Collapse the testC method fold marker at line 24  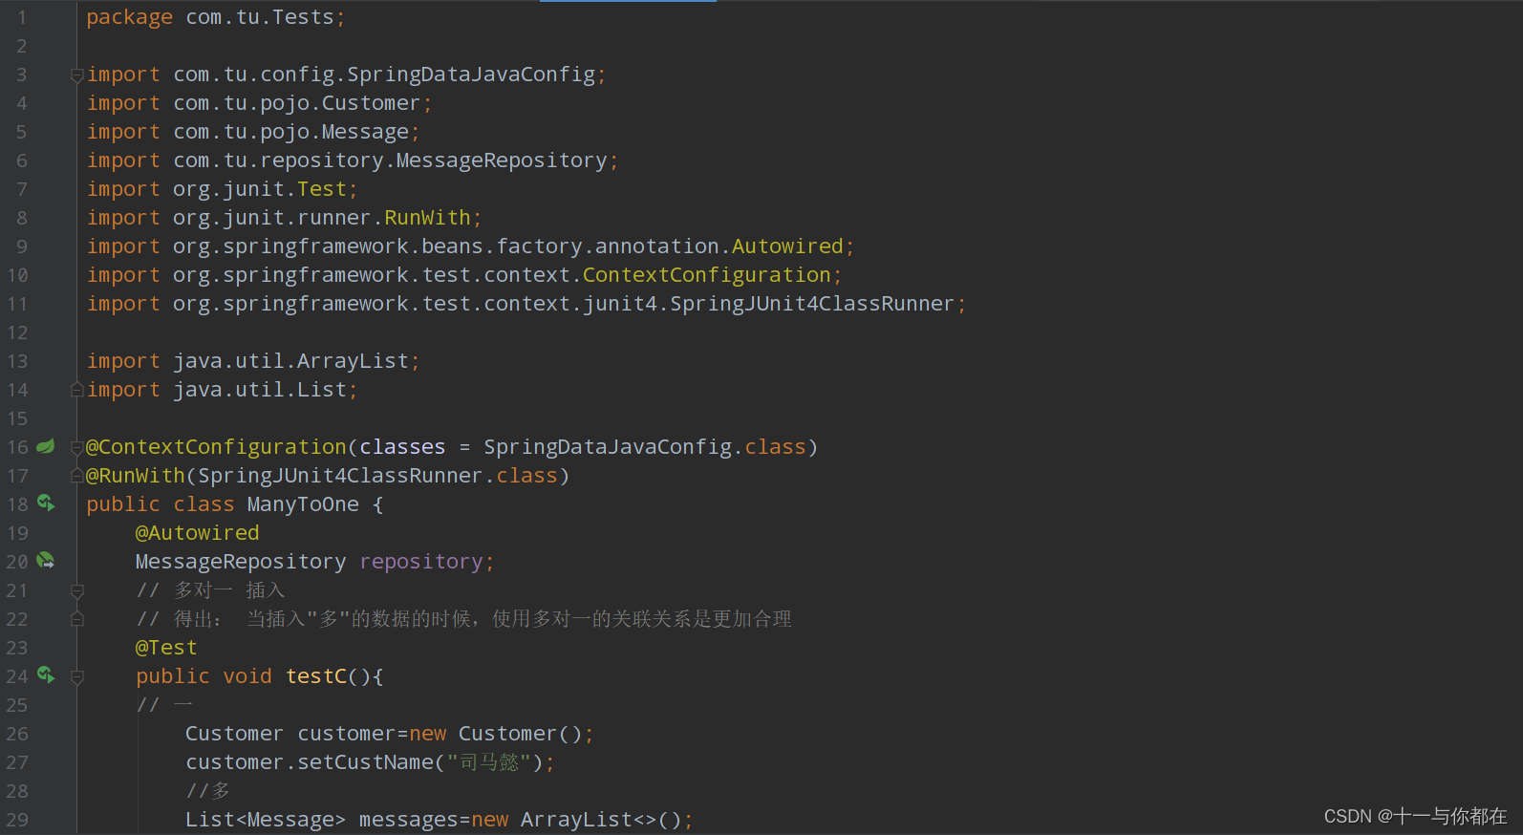pos(77,676)
